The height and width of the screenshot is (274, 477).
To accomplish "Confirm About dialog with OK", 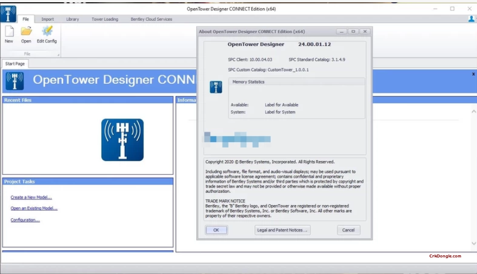I will tap(216, 230).
